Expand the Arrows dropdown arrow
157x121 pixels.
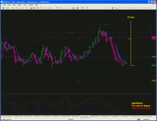pyautogui.click(x=118, y=8)
